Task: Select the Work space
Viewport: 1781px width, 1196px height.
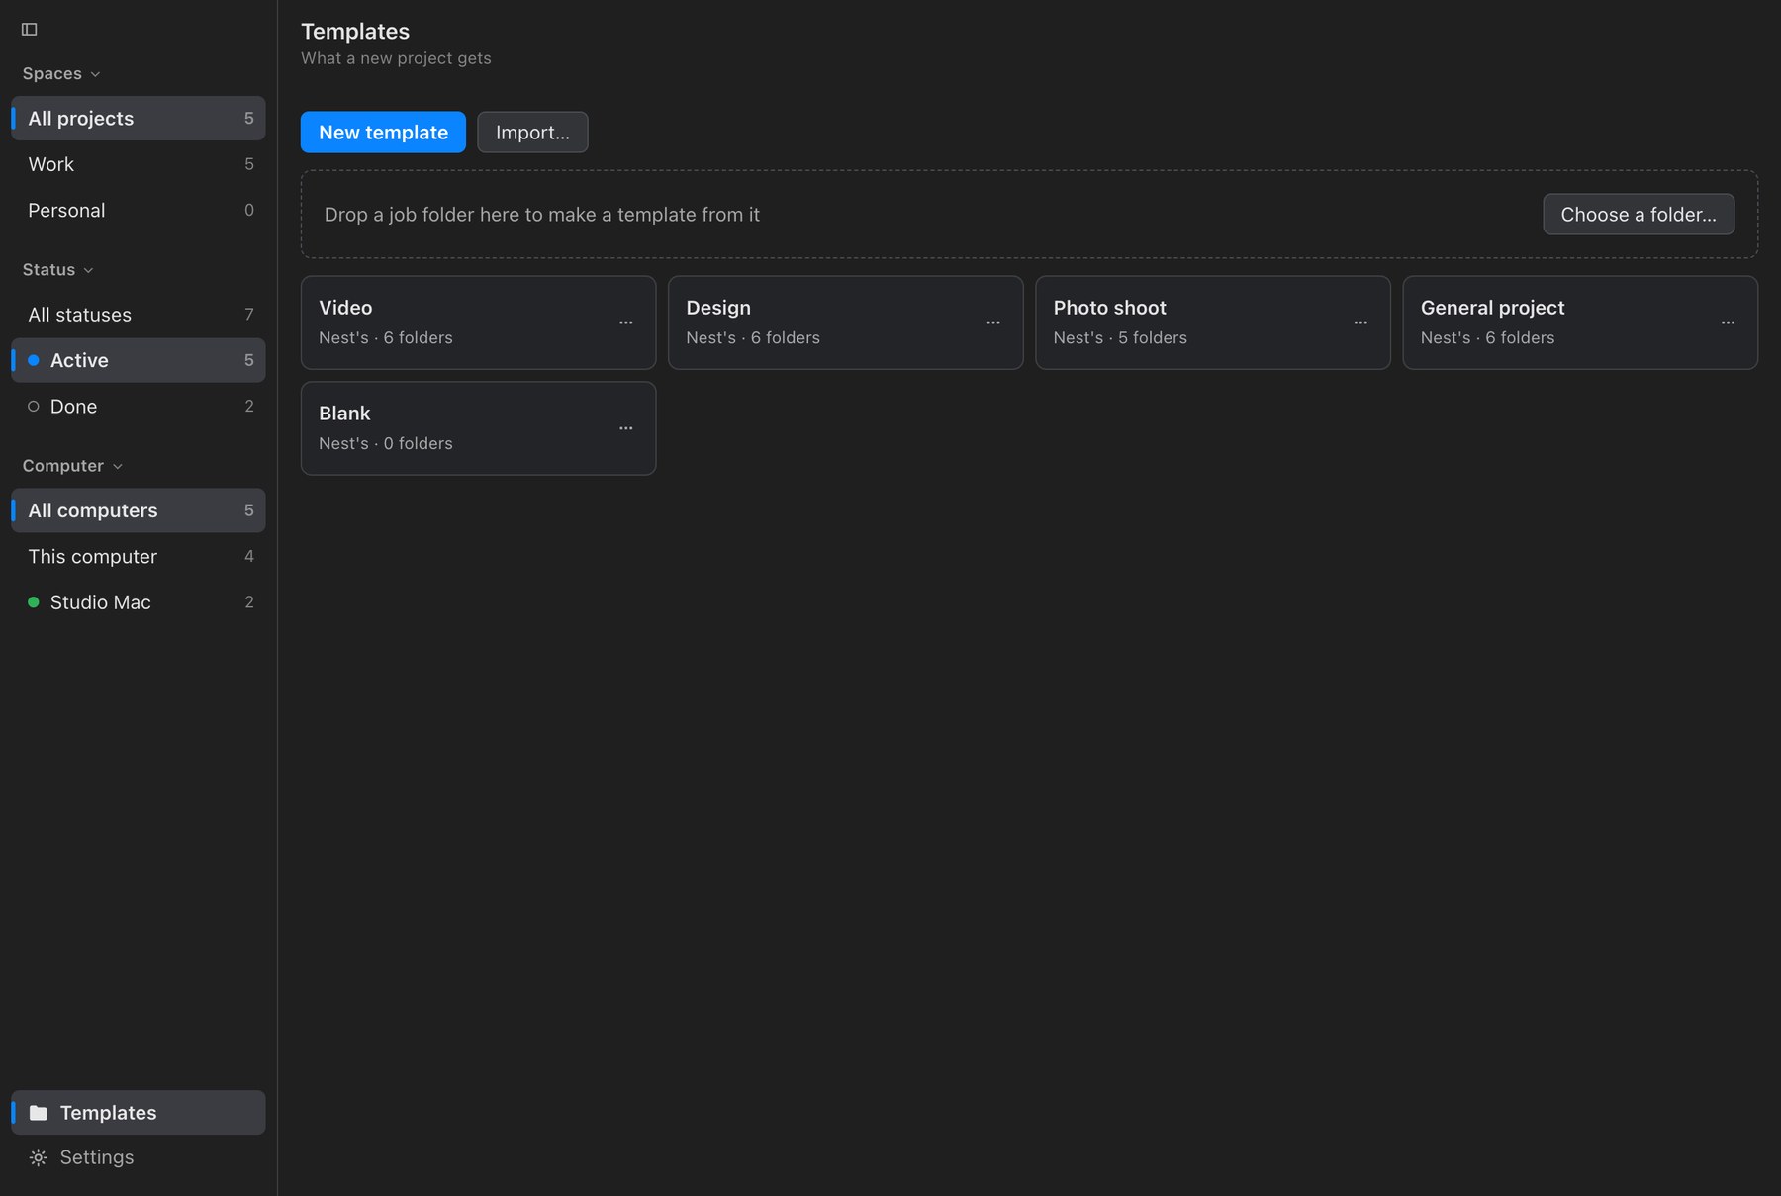Action: [139, 164]
